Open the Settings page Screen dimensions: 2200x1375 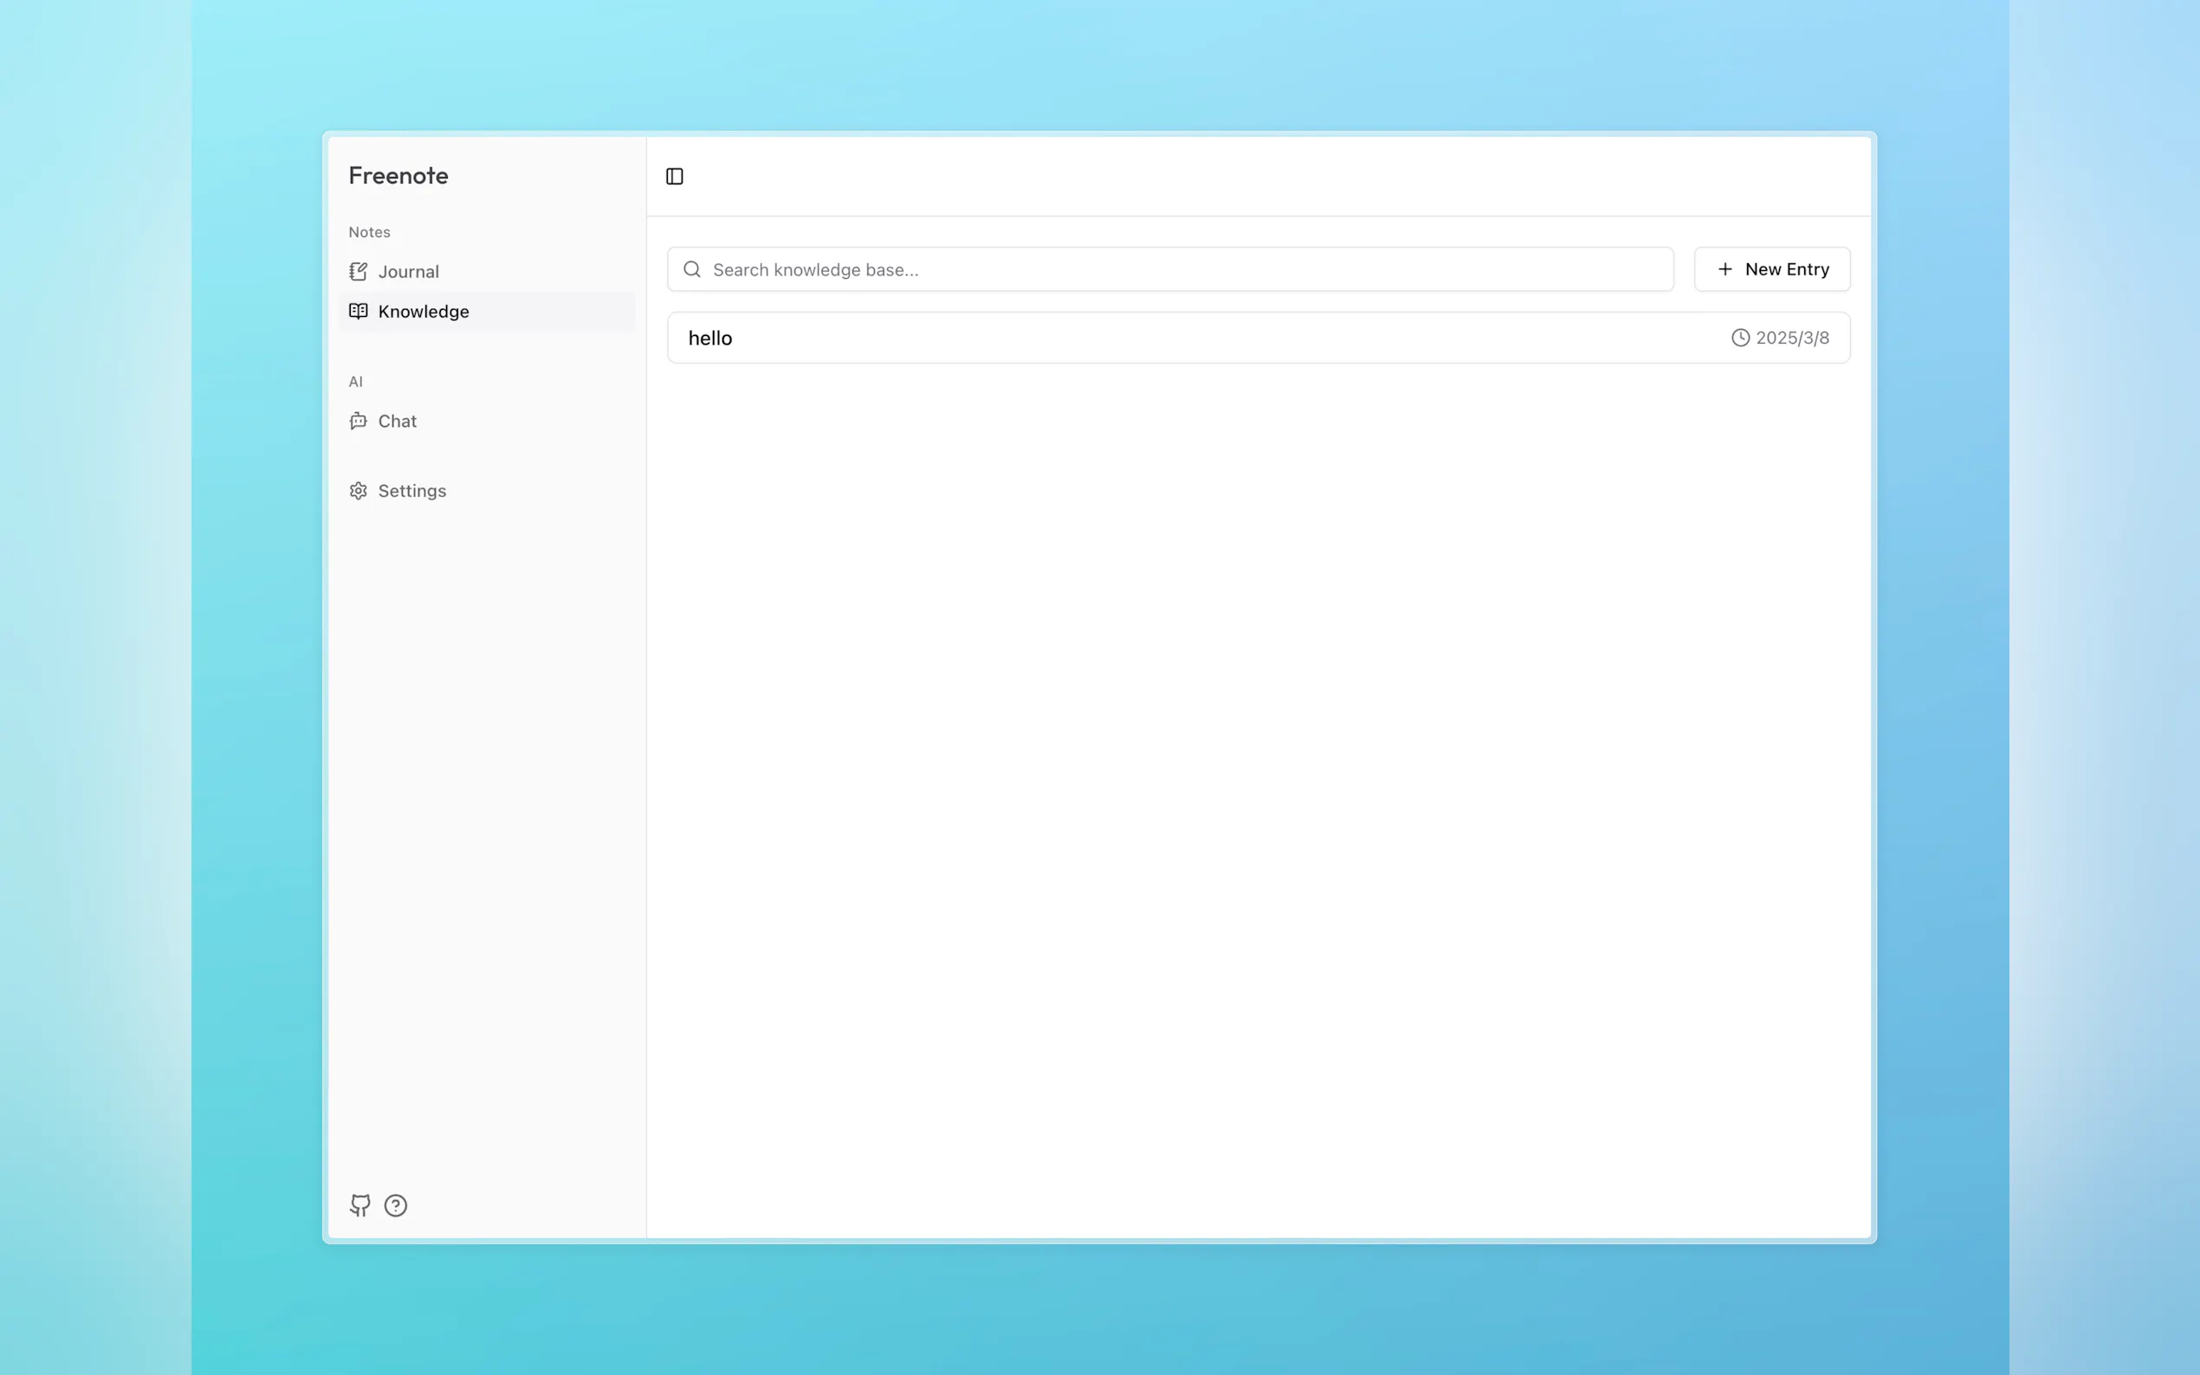point(411,491)
